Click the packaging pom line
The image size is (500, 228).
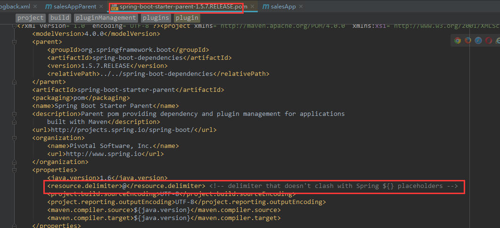(x=81, y=98)
